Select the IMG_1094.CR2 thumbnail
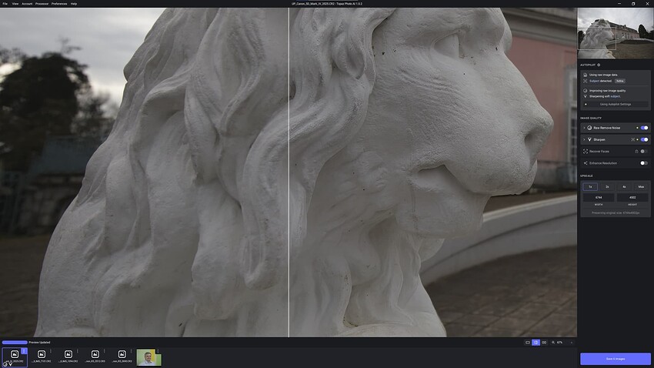The width and height of the screenshot is (654, 368). [68, 357]
